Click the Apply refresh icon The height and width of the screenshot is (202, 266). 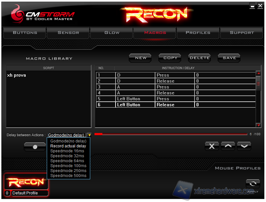[253, 184]
